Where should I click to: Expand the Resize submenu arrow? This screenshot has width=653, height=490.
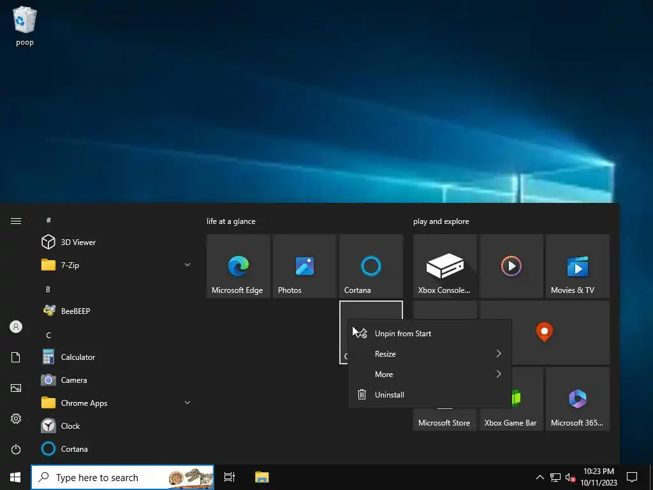(499, 353)
